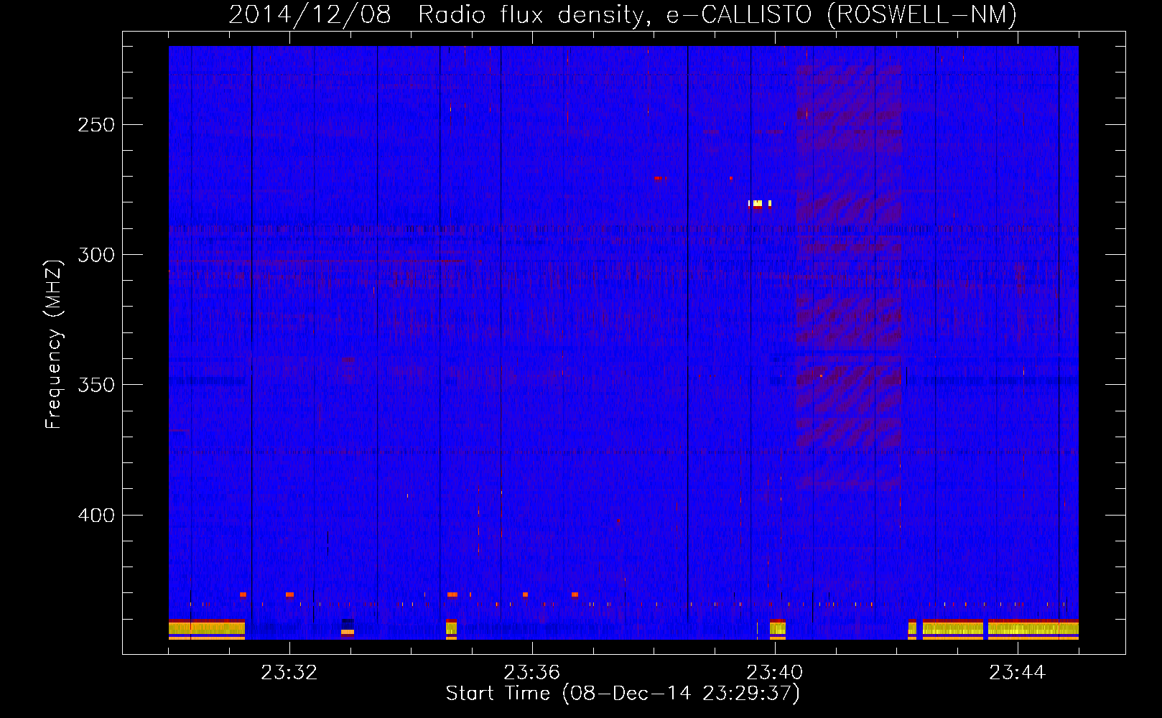This screenshot has width=1162, height=718.
Task: Click the 350 frequency tick label
Action: point(96,385)
